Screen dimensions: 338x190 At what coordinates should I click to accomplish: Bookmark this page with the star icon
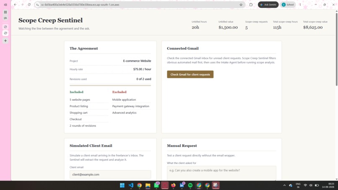[241, 5]
